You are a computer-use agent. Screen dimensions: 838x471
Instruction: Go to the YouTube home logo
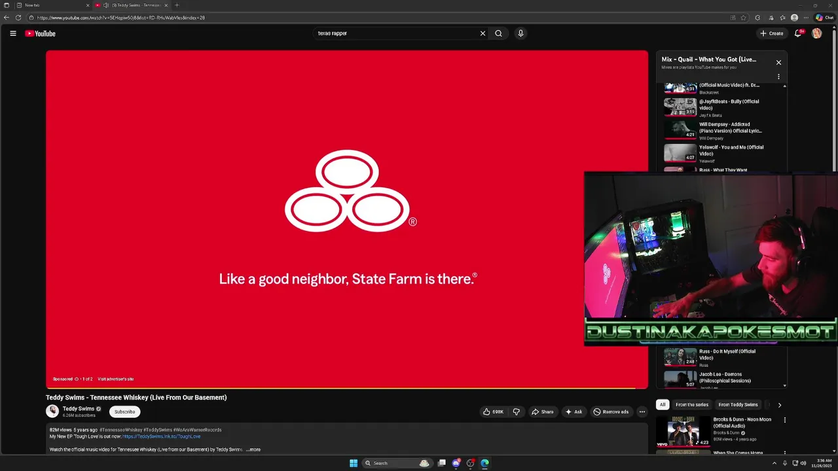(x=40, y=33)
